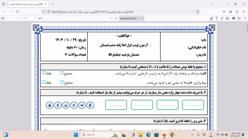Screen dimensions: 248x139
Task: Open the Firefox application menu
Action: [x=244, y=12]
